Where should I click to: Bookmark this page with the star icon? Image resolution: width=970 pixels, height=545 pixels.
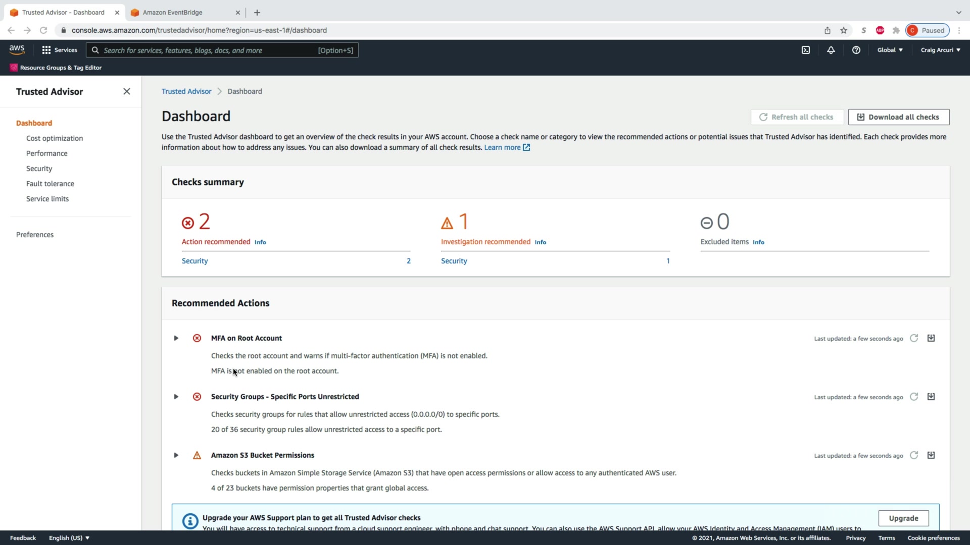(843, 30)
